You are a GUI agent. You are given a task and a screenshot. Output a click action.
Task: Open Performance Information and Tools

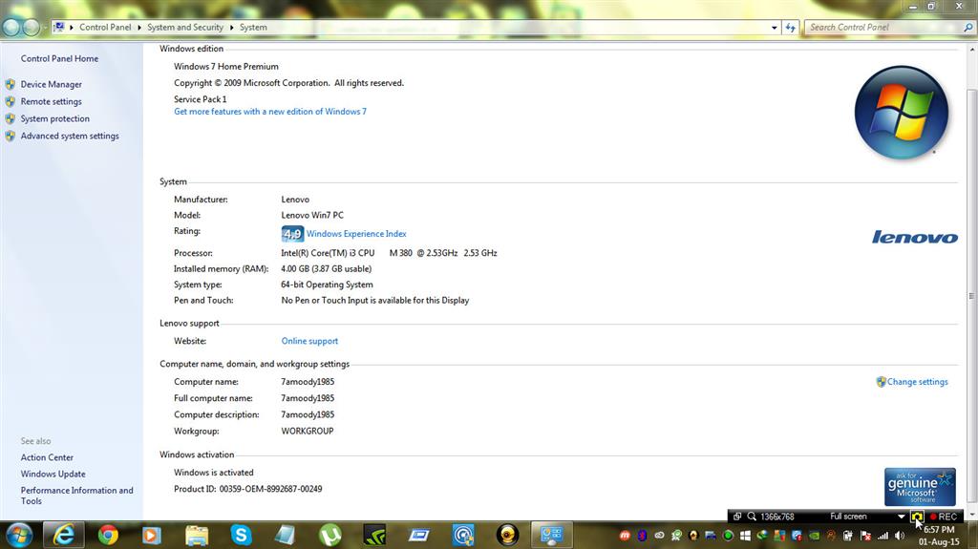click(x=76, y=496)
